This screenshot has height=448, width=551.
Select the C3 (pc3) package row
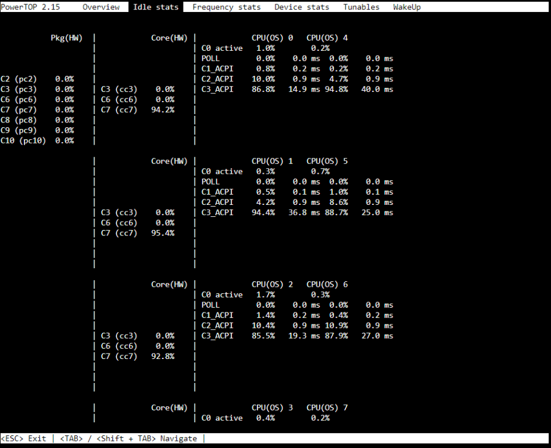click(37, 89)
